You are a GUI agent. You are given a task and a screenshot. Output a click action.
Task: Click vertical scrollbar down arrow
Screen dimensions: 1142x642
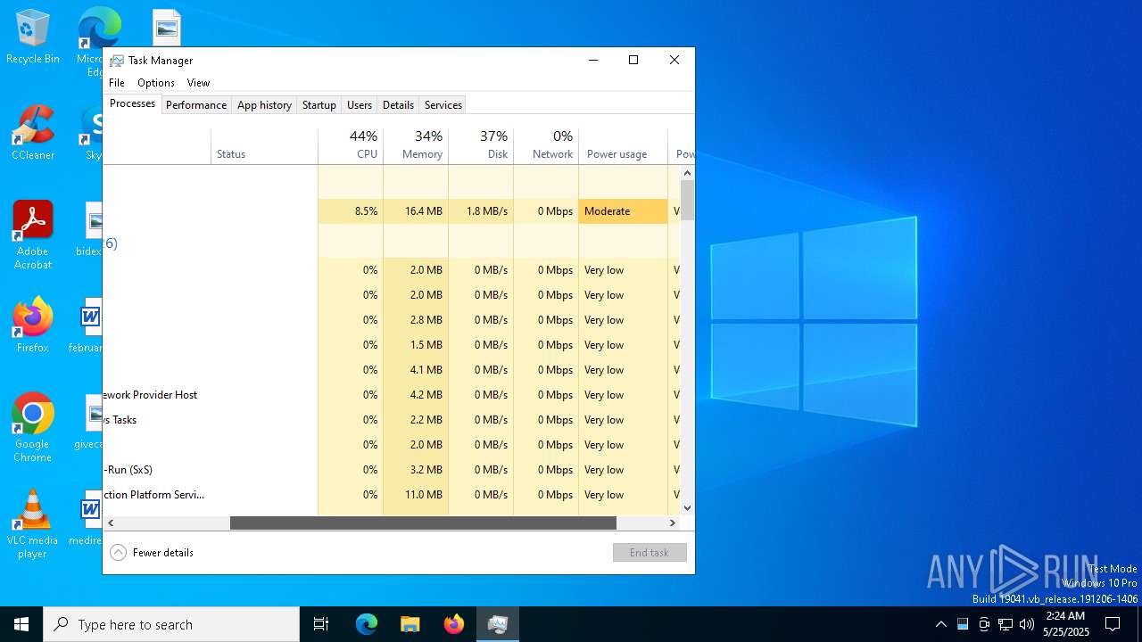(687, 508)
